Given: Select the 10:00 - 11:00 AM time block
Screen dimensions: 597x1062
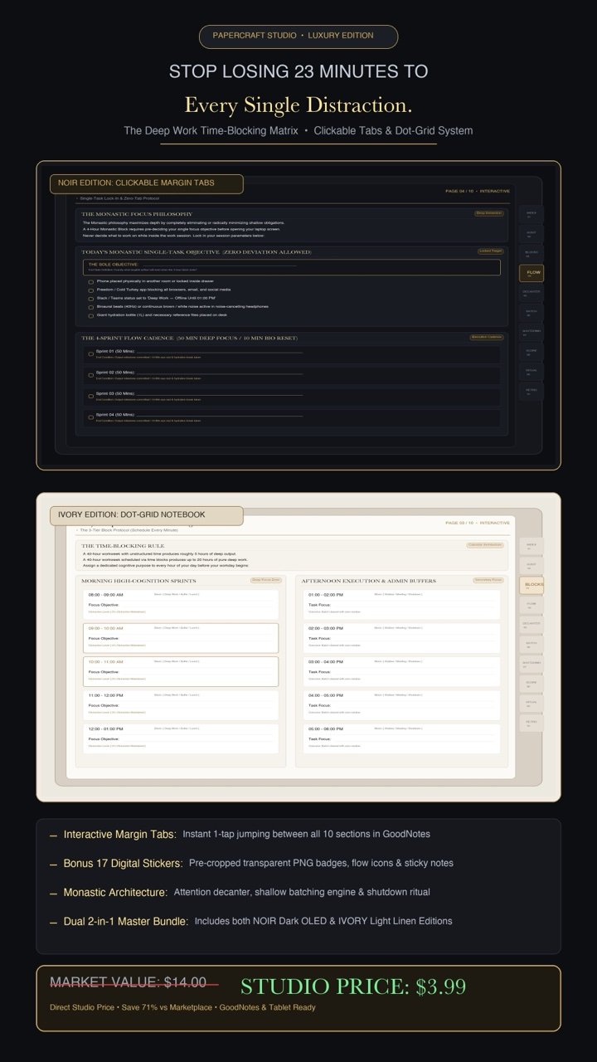Looking at the screenshot, I should 181,670.
